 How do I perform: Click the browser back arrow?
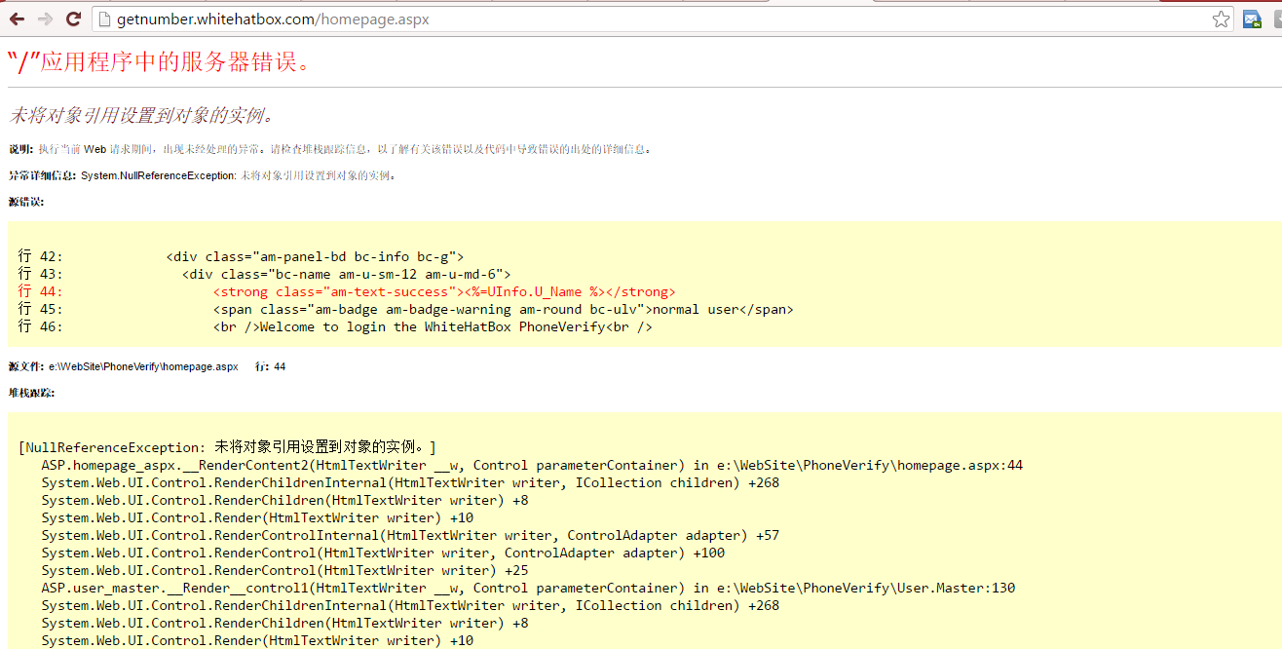pos(17,19)
